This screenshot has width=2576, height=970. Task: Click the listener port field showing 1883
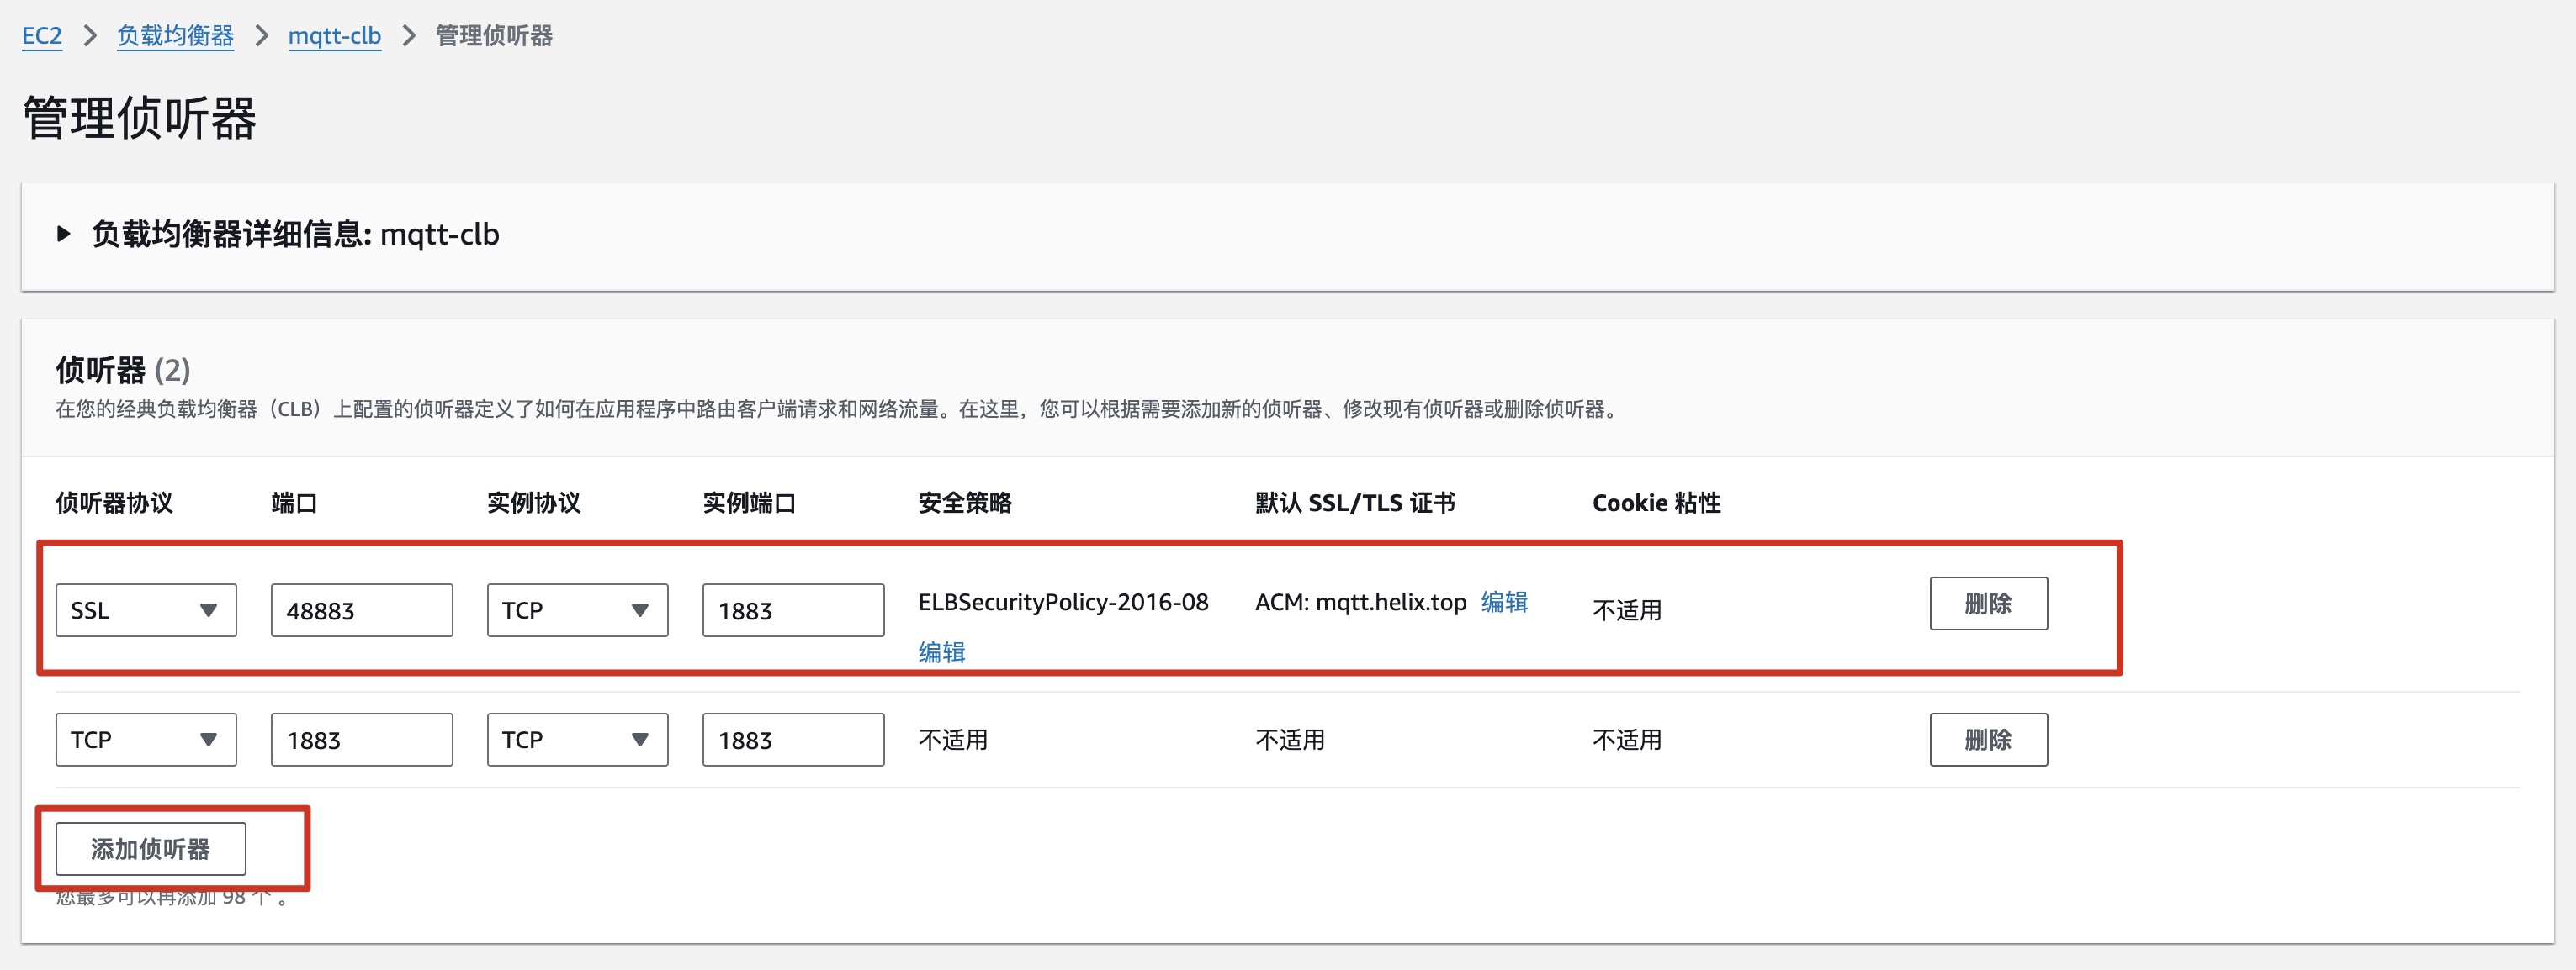(x=361, y=739)
